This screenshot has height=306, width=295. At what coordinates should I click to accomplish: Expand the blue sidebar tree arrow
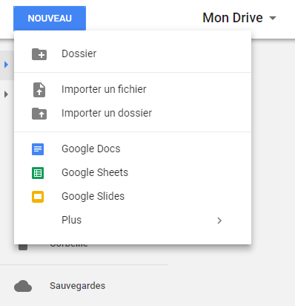pos(7,65)
